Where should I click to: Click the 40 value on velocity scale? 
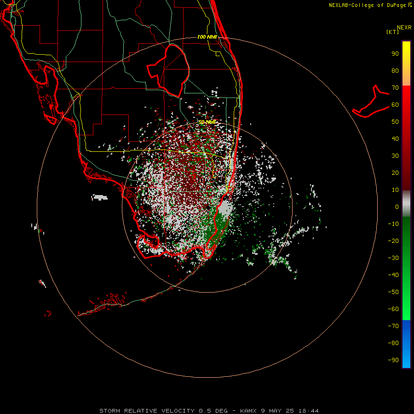click(395, 139)
